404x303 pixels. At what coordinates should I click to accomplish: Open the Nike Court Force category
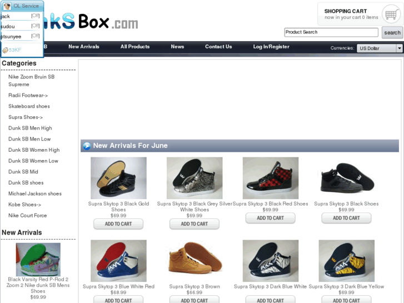[28, 216]
